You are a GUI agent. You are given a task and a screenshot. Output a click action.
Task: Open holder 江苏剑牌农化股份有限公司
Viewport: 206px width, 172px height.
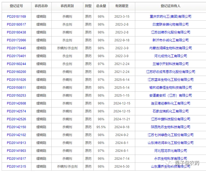point(170,32)
